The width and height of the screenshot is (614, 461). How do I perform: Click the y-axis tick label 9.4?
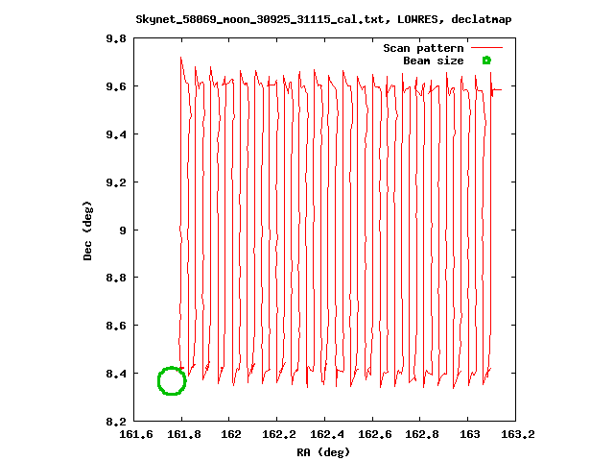tap(116, 134)
